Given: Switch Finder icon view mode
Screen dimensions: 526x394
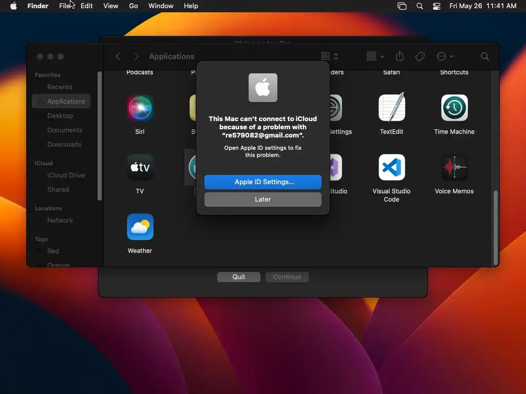Looking at the screenshot, I should pos(330,56).
